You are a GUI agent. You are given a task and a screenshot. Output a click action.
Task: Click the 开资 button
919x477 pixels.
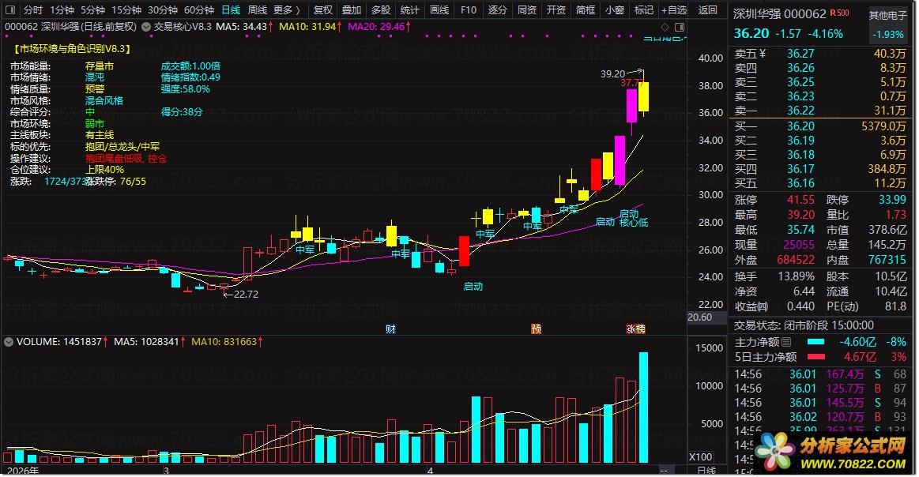[x=556, y=10]
